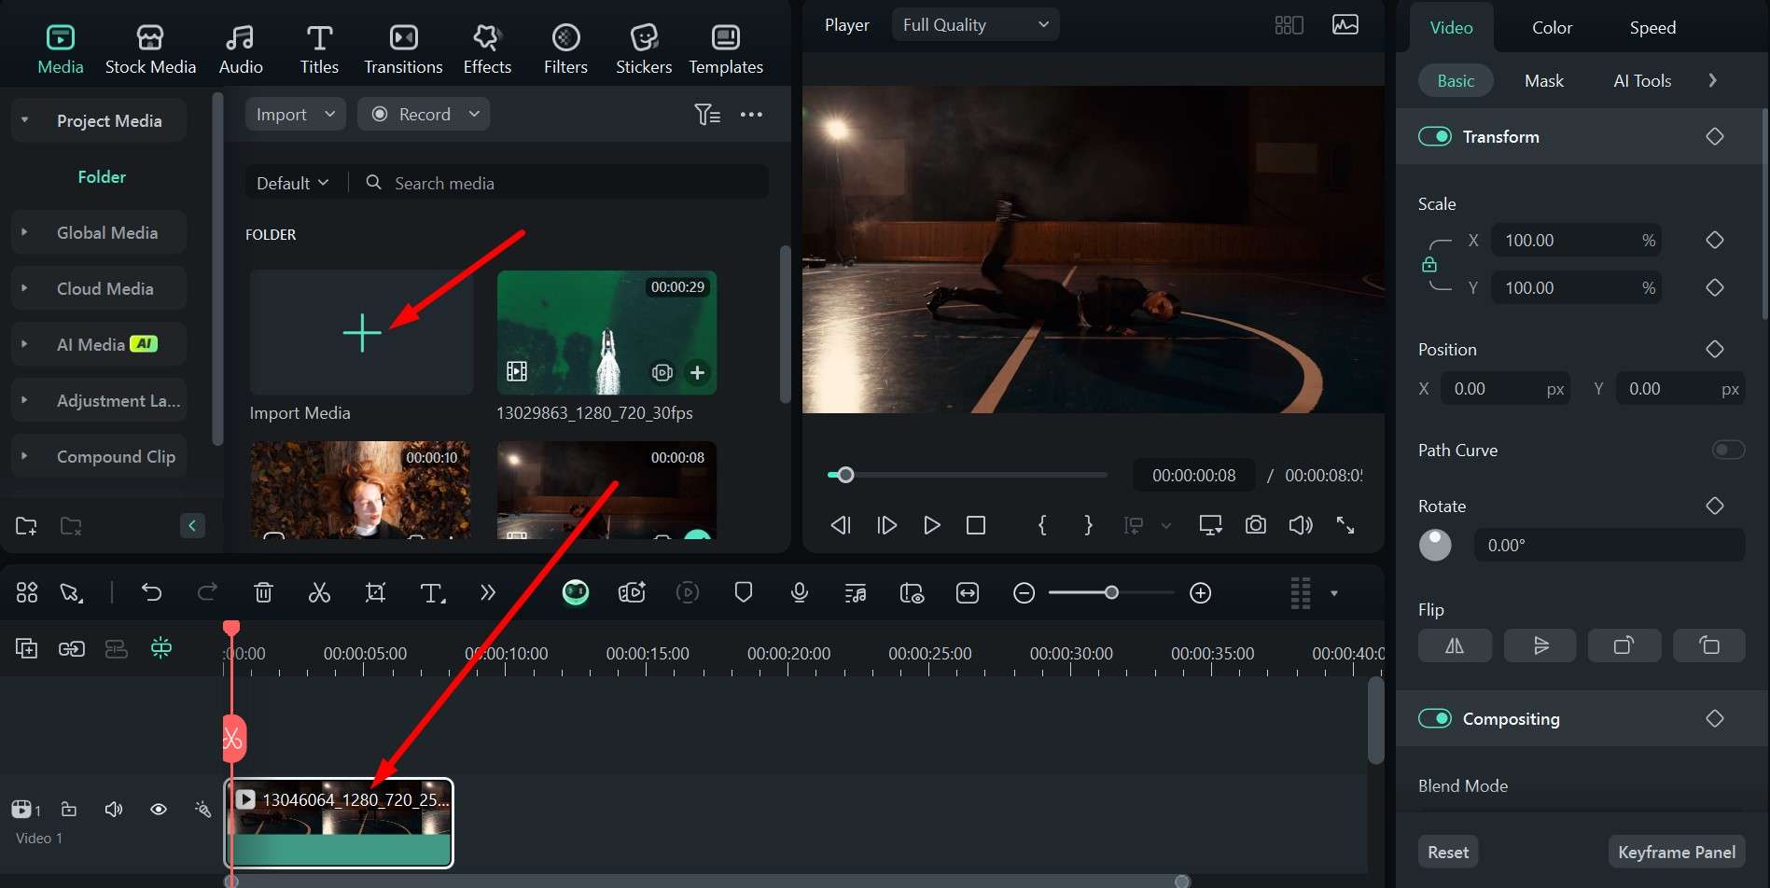Click the undo arrow icon

(151, 592)
